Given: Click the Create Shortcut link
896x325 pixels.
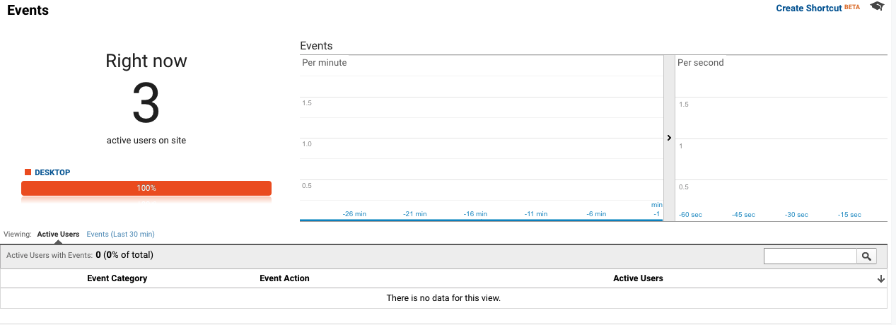Looking at the screenshot, I should point(808,8).
